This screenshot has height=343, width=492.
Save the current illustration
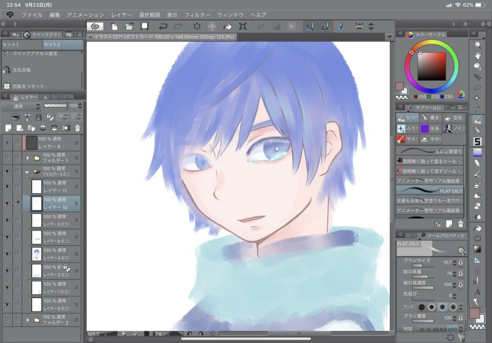pos(145,26)
